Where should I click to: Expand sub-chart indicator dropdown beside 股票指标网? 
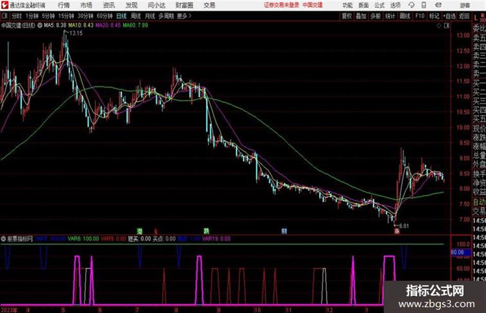click(x=4, y=239)
